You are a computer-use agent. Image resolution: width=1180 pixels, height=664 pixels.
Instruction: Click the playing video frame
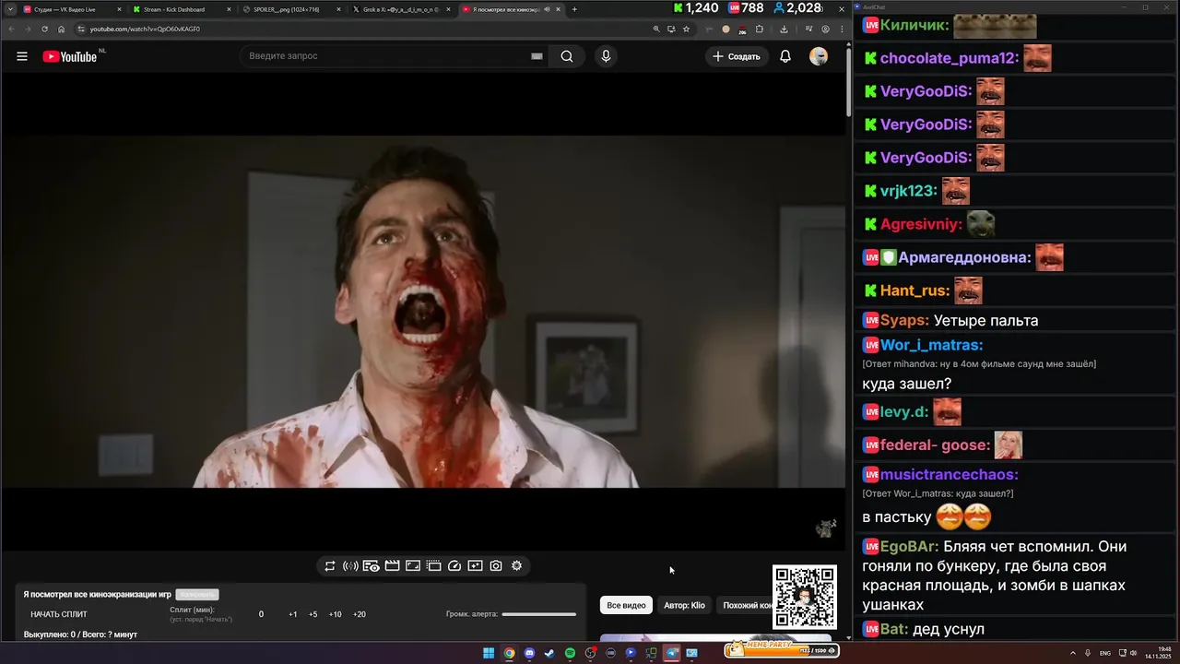click(423, 312)
